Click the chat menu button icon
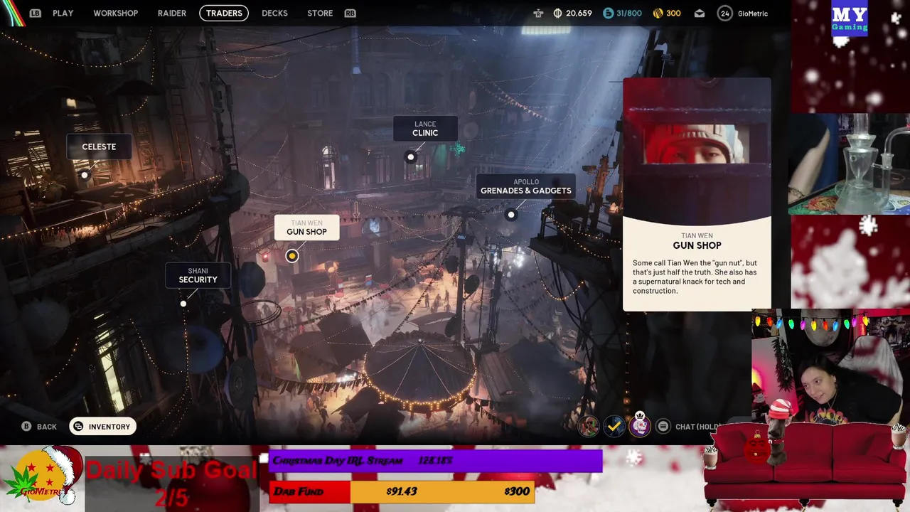This screenshot has width=910, height=512. pos(663,426)
